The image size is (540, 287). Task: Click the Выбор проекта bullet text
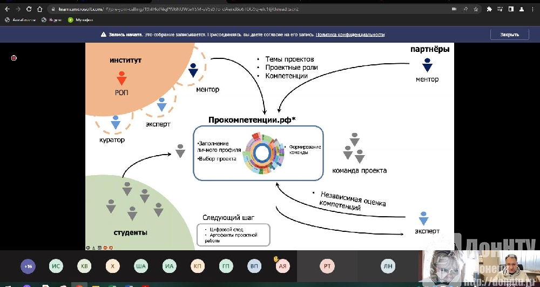click(217, 159)
